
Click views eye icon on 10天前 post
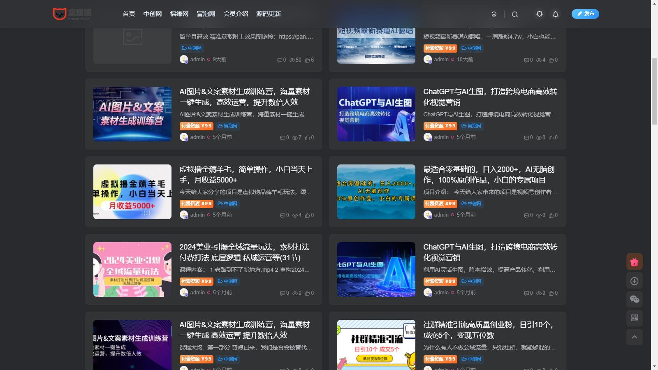539,60
